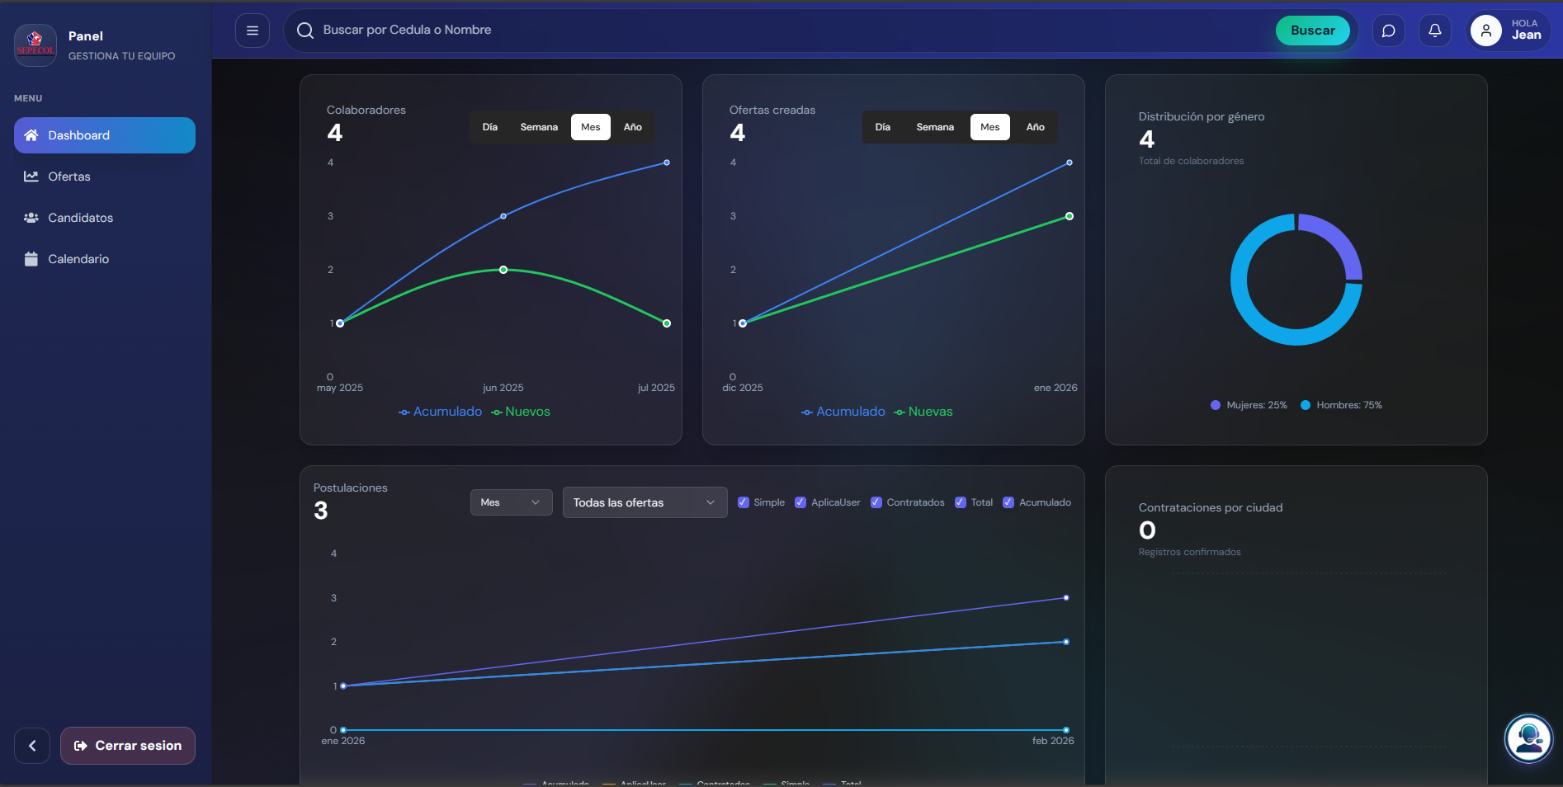Open the notifications bell icon
Image resolution: width=1563 pixels, height=787 pixels.
tap(1435, 31)
